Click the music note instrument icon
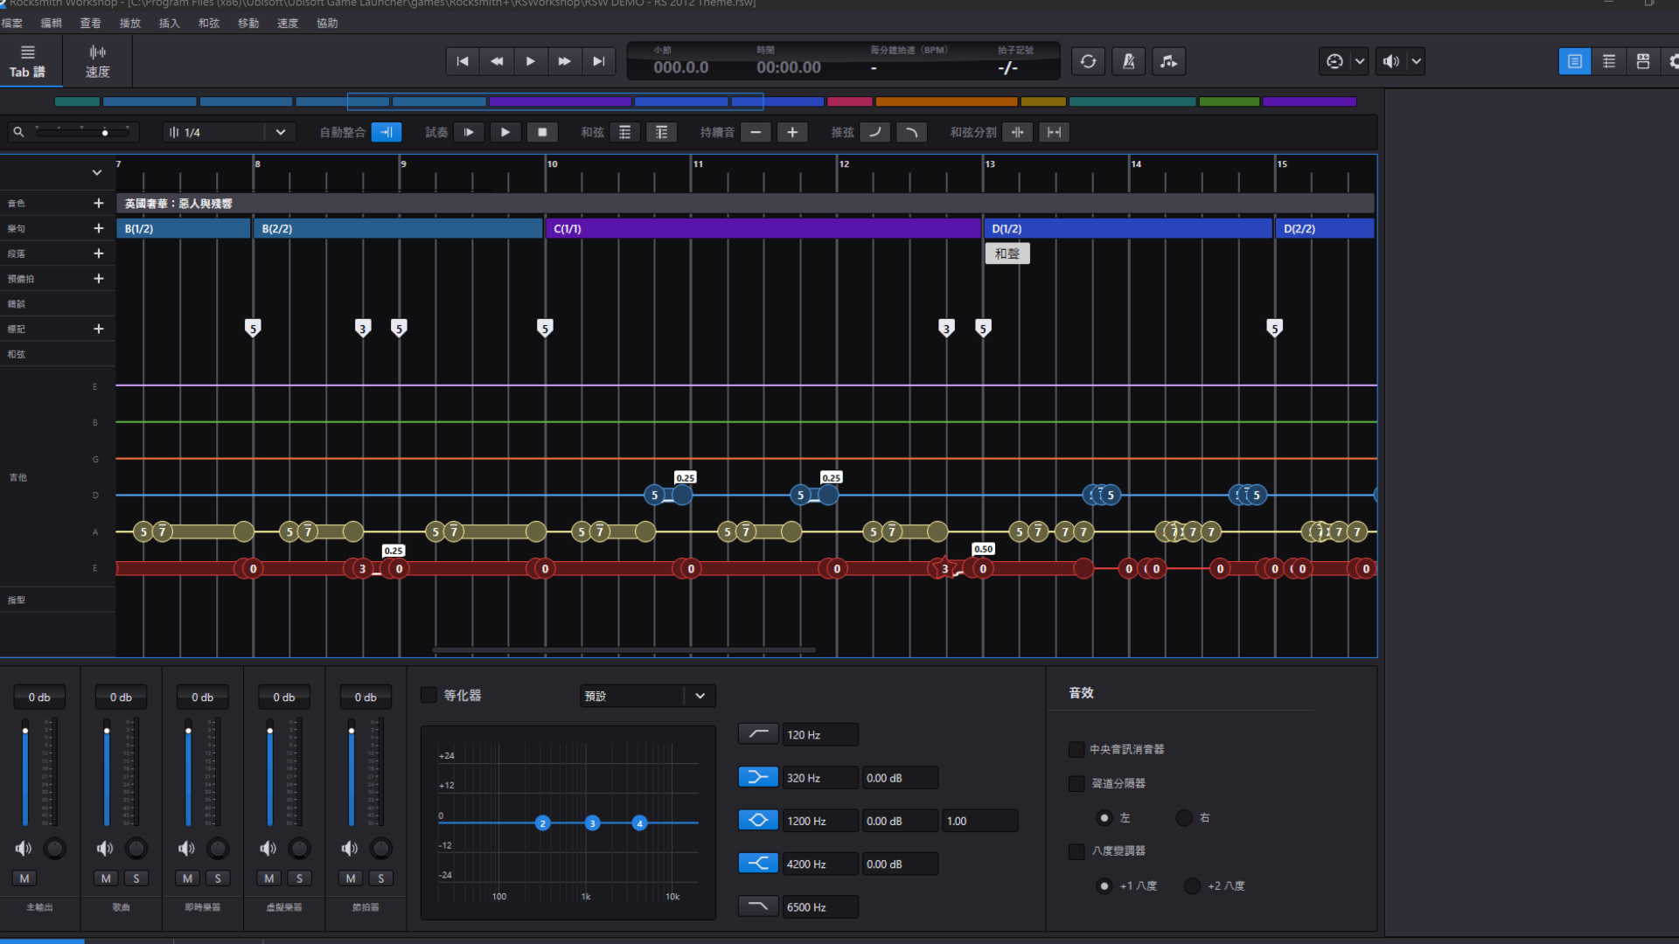 point(1168,61)
